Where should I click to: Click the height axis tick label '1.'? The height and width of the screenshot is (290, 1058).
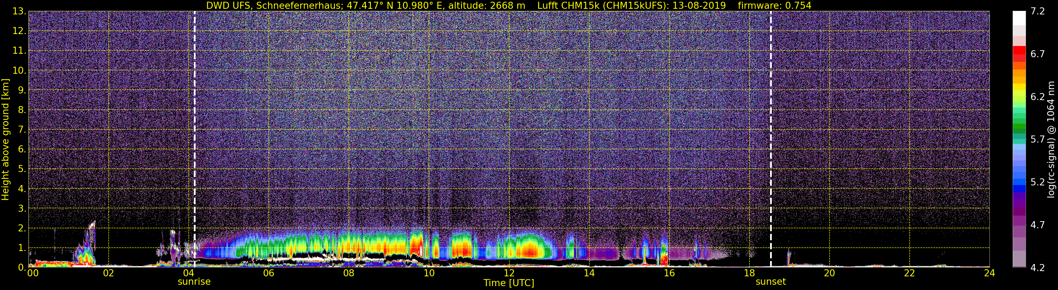coord(21,248)
